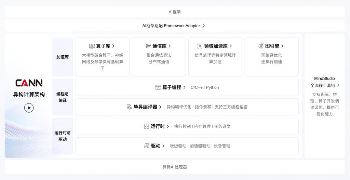Click the 分布式通信 text

159,62
